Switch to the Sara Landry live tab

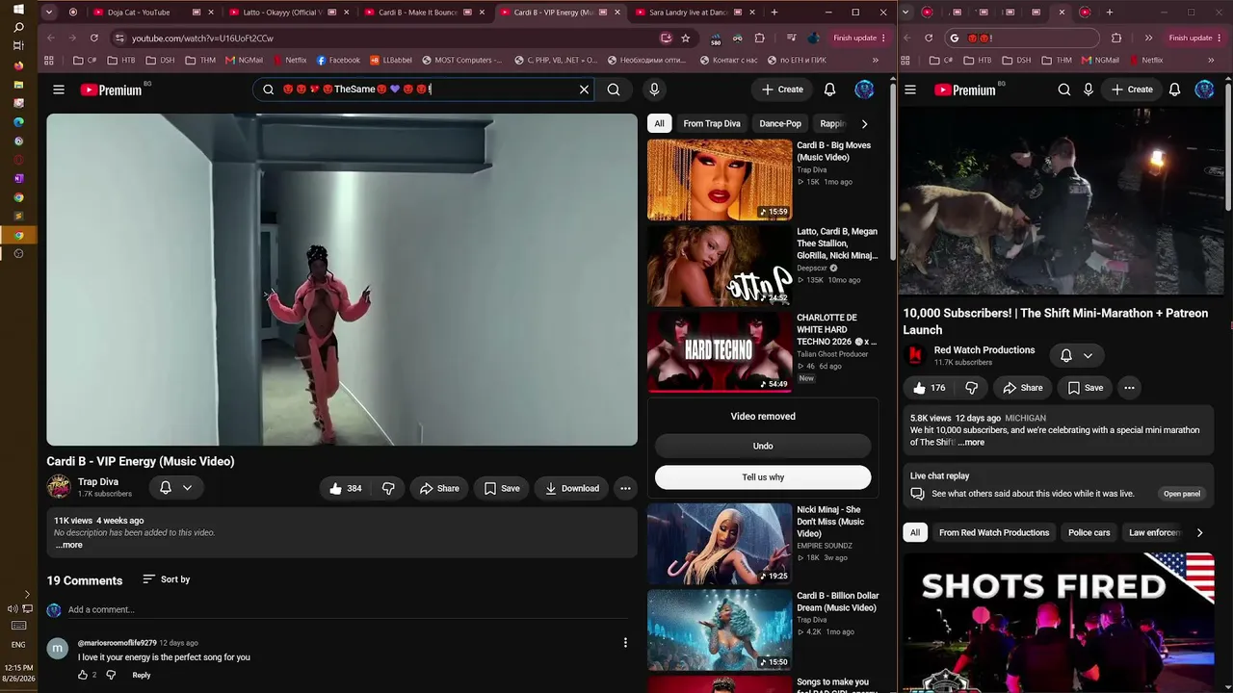point(689,13)
